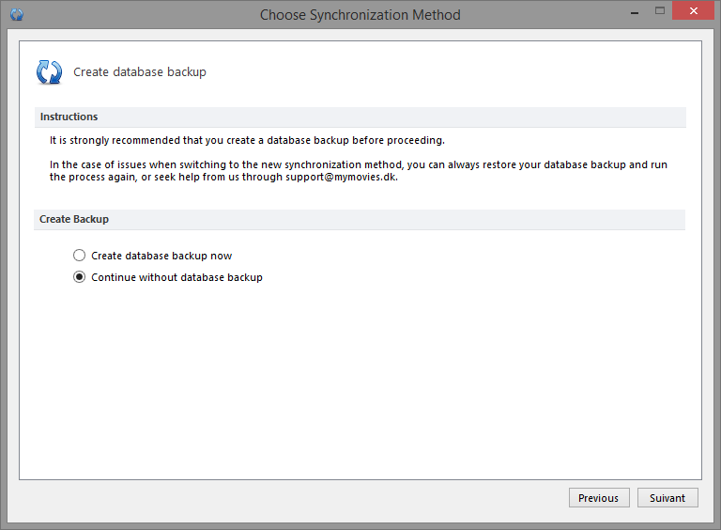Click the Suivant button
The image size is (721, 530).
(667, 498)
